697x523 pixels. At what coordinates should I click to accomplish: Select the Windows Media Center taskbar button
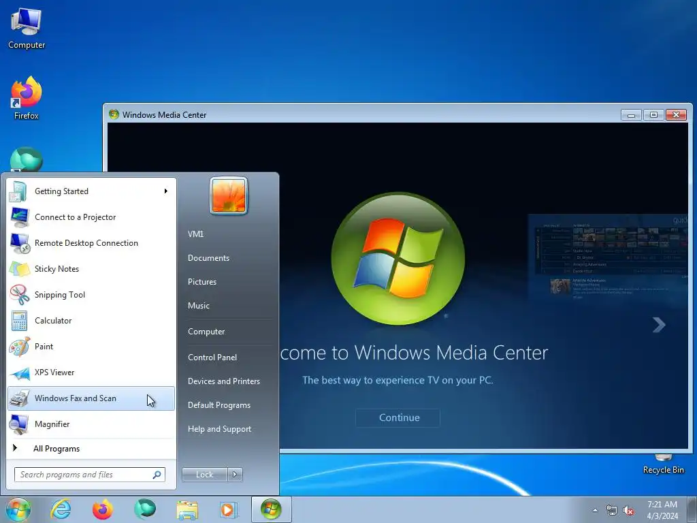[271, 509]
